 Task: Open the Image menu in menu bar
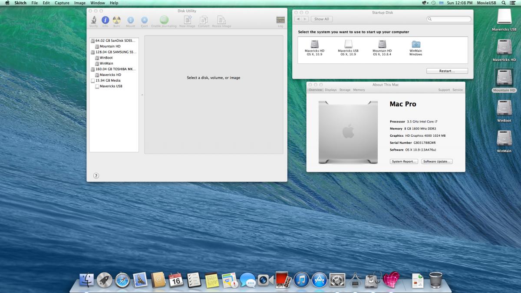(x=80, y=3)
